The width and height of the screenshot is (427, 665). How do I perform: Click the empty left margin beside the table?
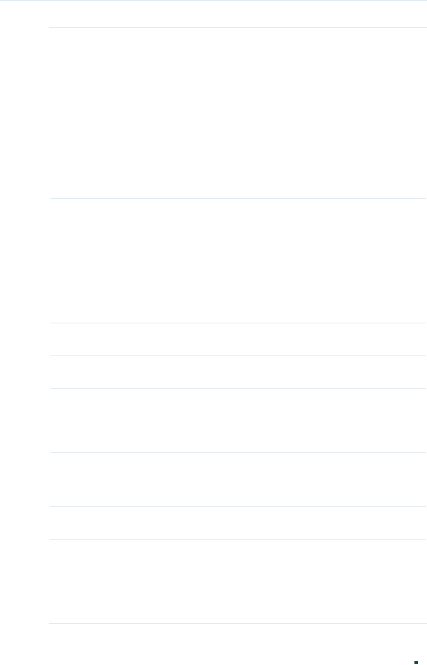tap(24, 324)
